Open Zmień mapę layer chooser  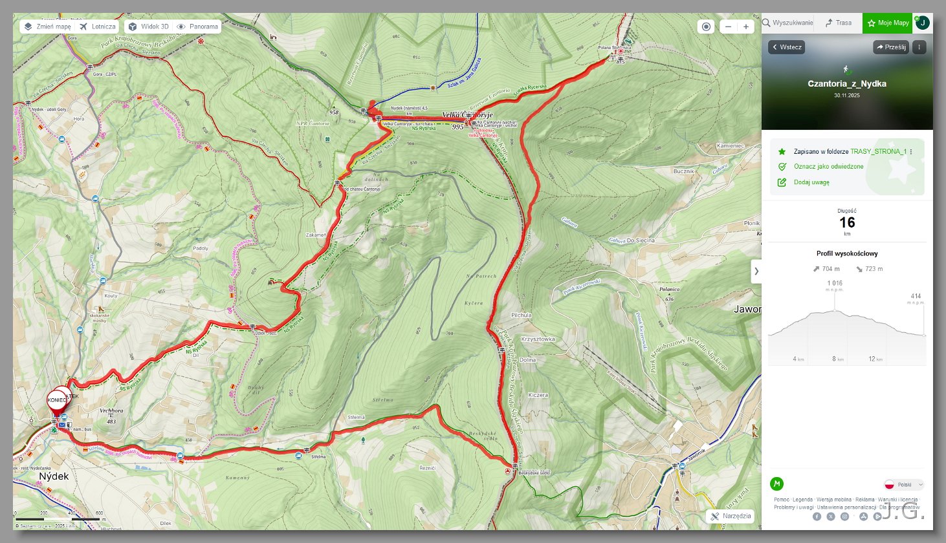(x=47, y=27)
